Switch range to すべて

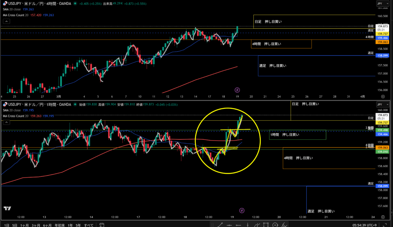88,225
